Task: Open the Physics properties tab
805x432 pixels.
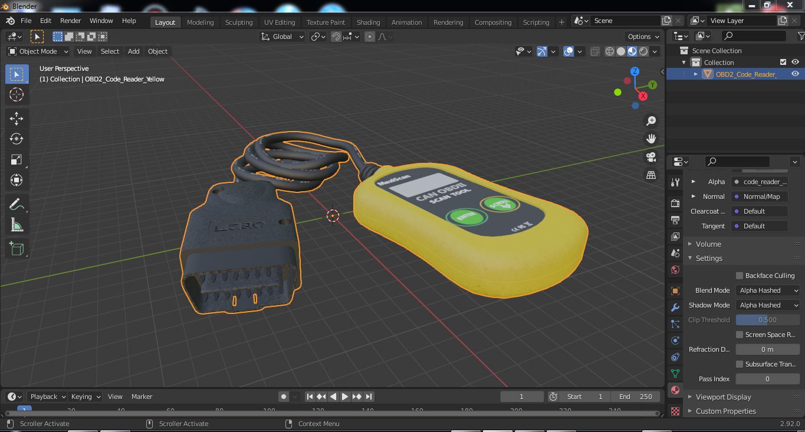Action: click(675, 341)
